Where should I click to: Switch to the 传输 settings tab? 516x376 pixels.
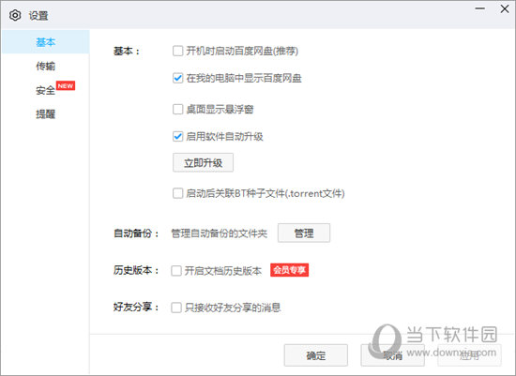point(45,67)
